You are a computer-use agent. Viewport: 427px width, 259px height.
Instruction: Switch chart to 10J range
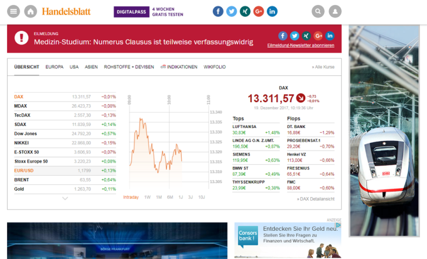201,197
